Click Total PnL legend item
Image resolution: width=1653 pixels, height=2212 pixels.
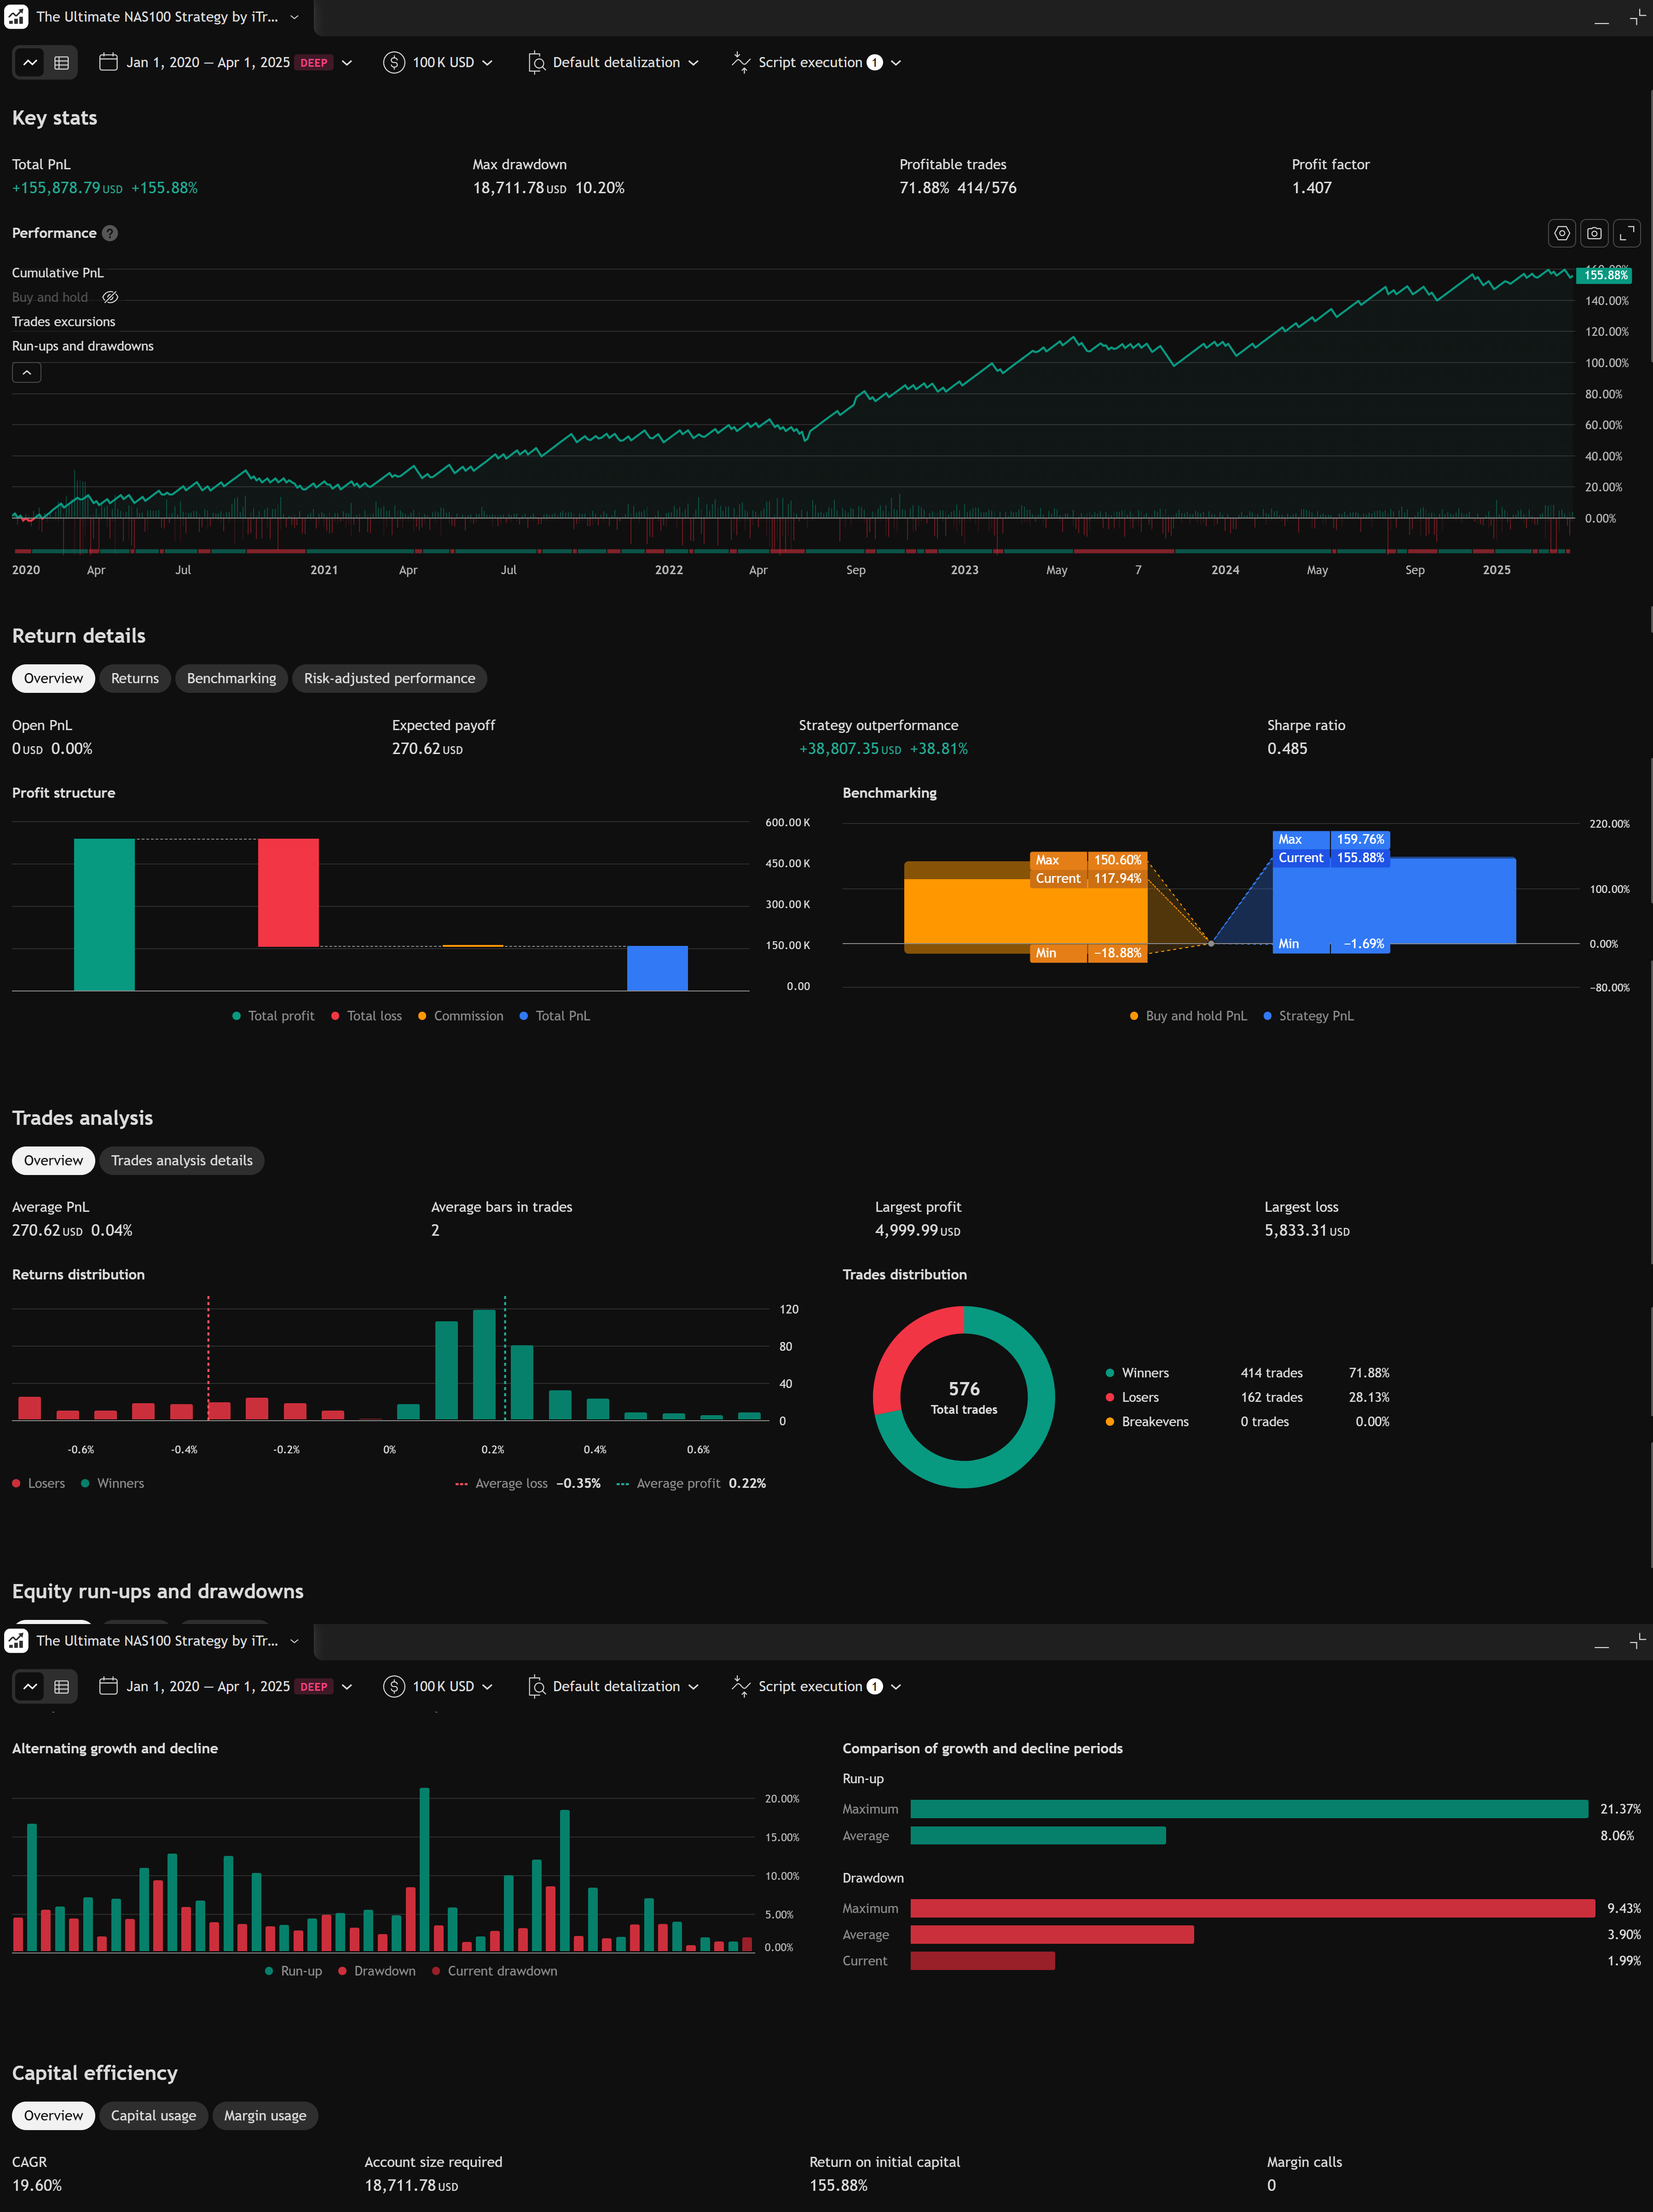click(555, 1015)
